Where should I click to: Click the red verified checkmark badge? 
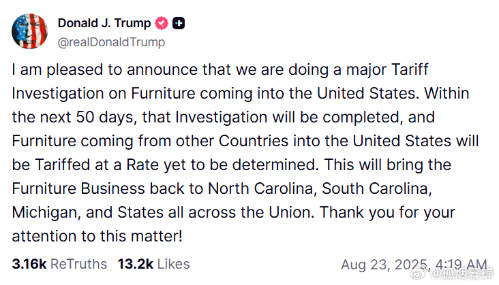tap(162, 23)
